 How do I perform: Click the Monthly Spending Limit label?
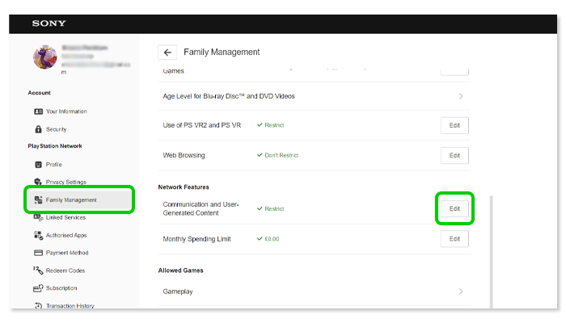pos(196,239)
